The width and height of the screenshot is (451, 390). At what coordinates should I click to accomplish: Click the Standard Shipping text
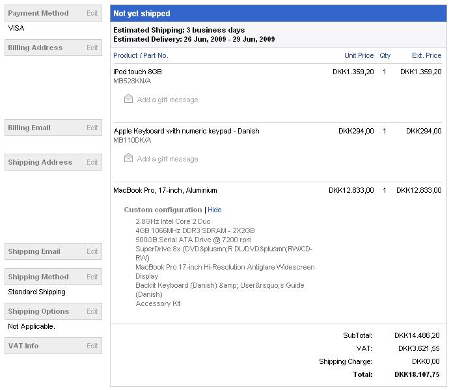point(37,292)
